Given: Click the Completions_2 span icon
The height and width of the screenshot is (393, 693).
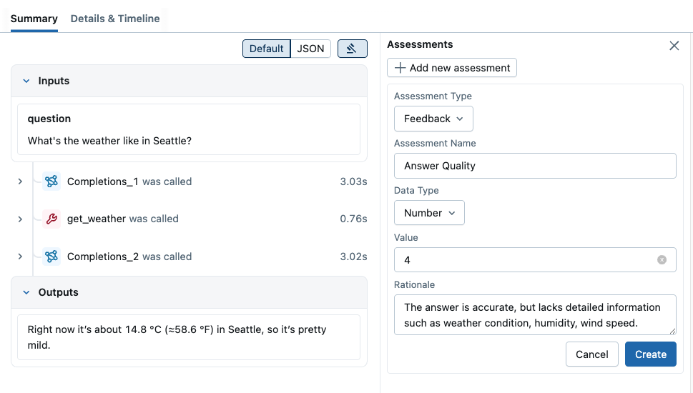Looking at the screenshot, I should (x=51, y=257).
